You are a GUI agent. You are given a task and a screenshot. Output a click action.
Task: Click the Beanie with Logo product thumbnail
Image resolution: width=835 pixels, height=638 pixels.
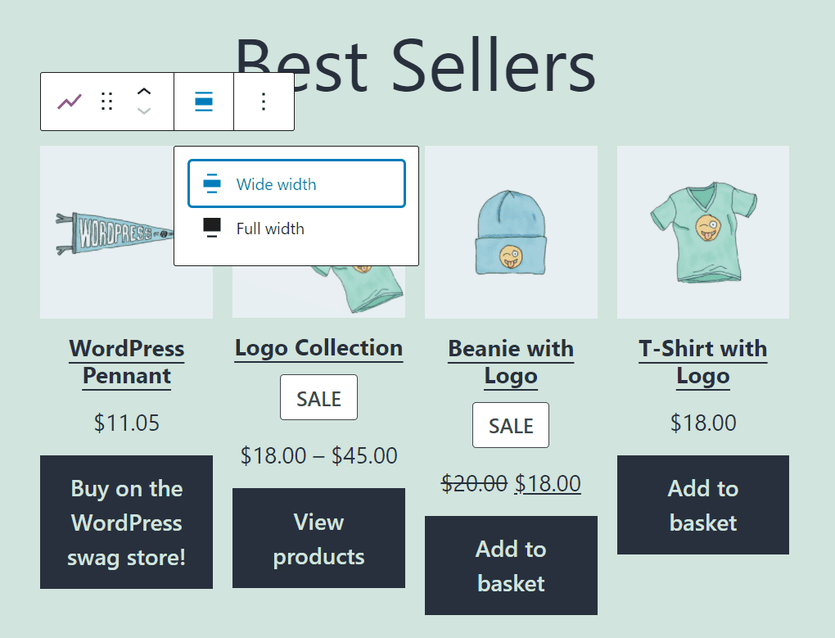511,232
